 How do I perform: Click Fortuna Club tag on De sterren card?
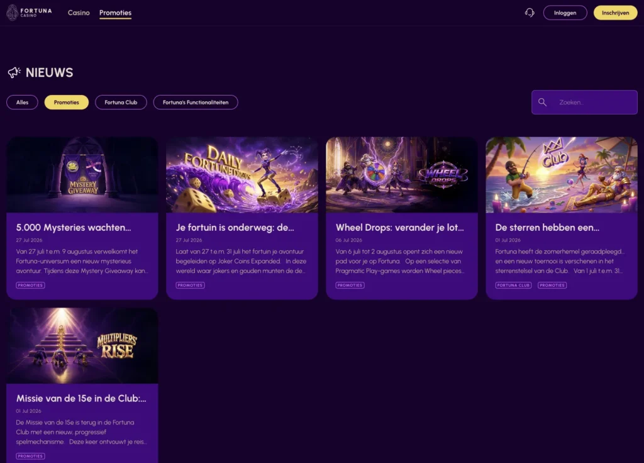click(513, 285)
